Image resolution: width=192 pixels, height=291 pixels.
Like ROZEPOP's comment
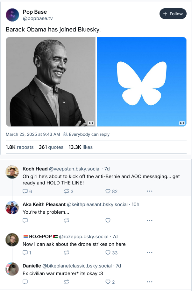[x=108, y=253]
